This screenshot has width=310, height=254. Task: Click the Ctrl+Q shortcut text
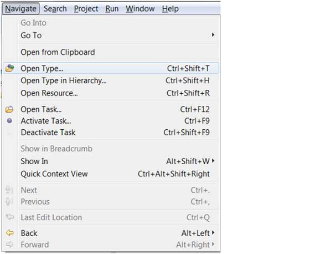(x=198, y=217)
